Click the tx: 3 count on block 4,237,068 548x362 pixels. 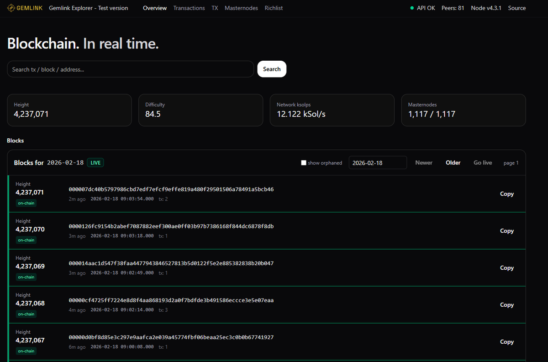(163, 310)
